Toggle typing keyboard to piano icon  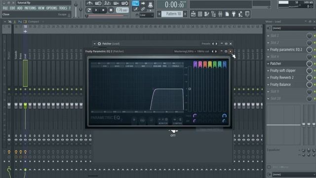click(135, 3)
